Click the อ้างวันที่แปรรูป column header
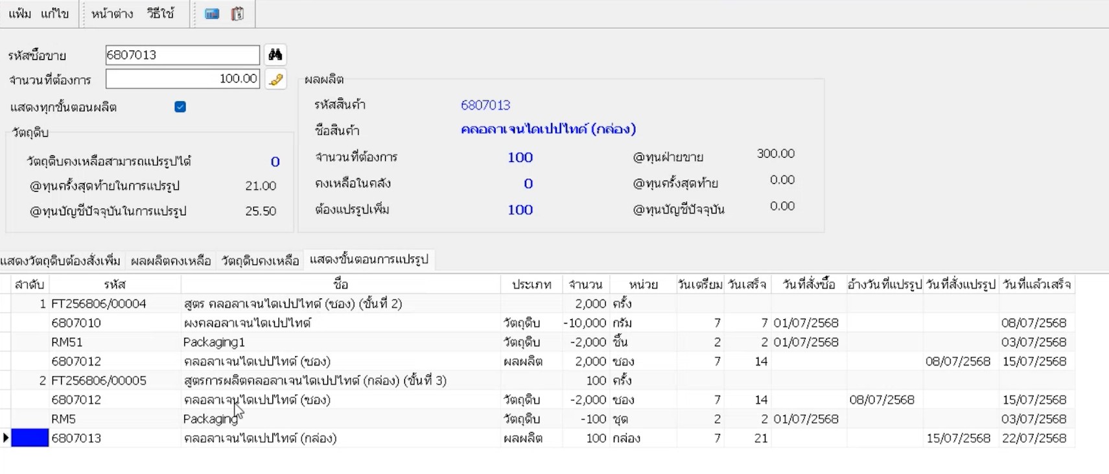1109x474 pixels. pyautogui.click(x=885, y=285)
